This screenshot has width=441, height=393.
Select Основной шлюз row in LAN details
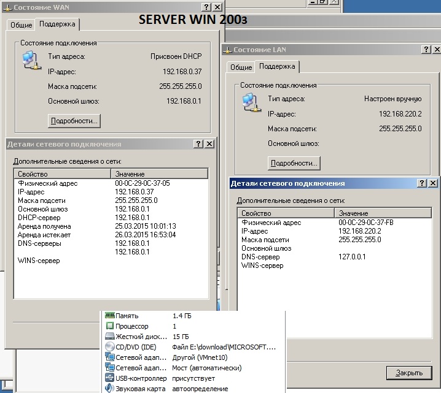pos(335,248)
